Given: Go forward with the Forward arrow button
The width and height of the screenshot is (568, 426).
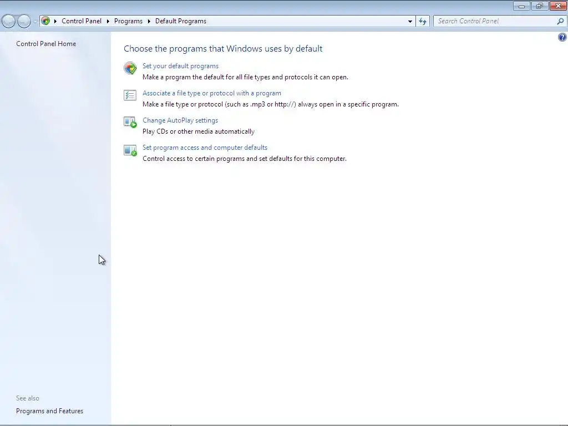Looking at the screenshot, I should (24, 22).
